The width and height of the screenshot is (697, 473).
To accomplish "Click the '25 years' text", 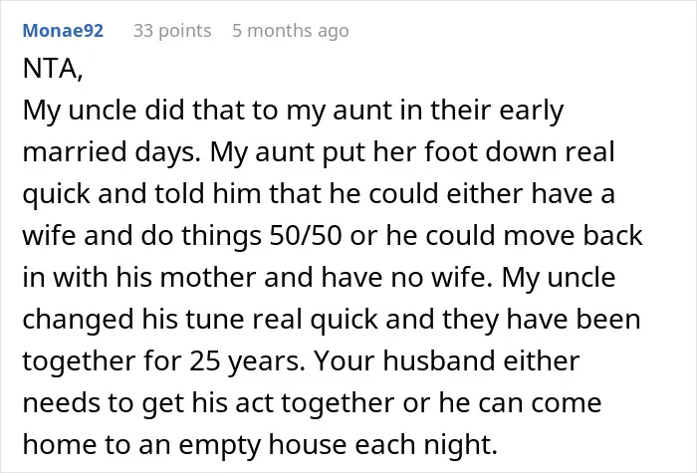I will [247, 360].
